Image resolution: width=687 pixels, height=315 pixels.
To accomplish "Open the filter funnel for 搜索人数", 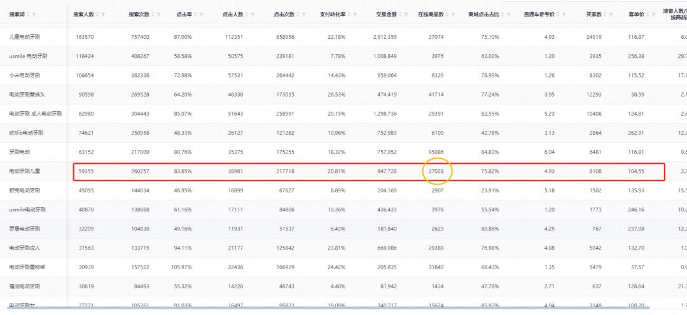I will [x=104, y=15].
